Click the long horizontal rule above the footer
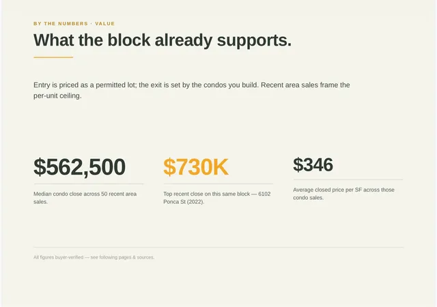437x307 pixels. (218, 247)
